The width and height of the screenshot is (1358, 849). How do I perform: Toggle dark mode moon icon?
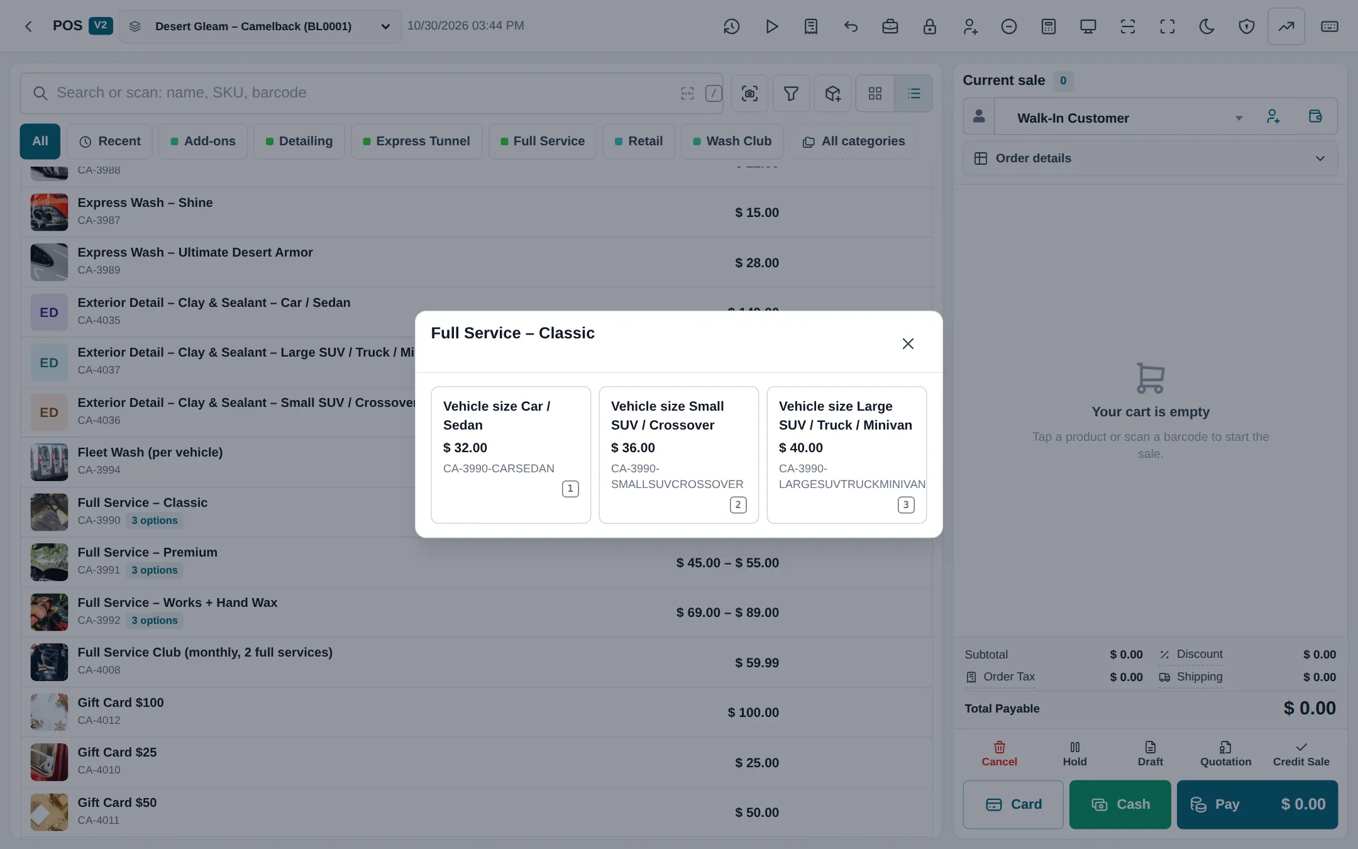coord(1207,26)
